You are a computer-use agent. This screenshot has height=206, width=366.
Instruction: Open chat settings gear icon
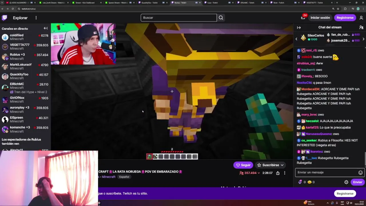tap(346, 182)
